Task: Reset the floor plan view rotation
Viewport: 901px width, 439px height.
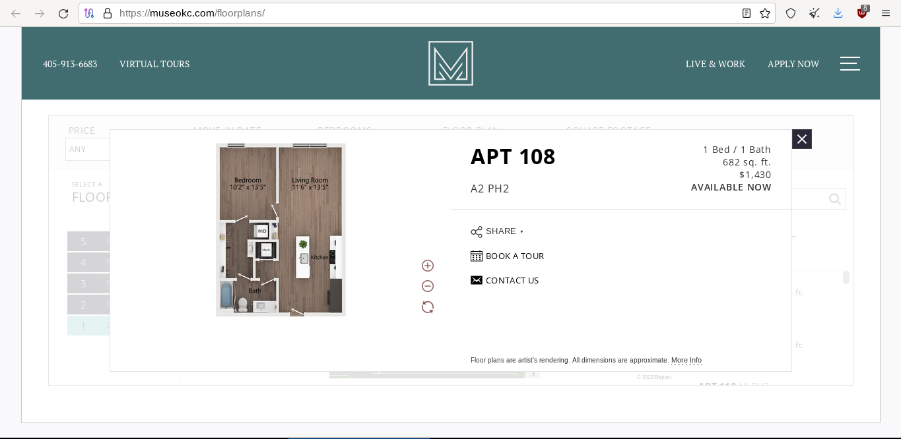Action: click(428, 307)
